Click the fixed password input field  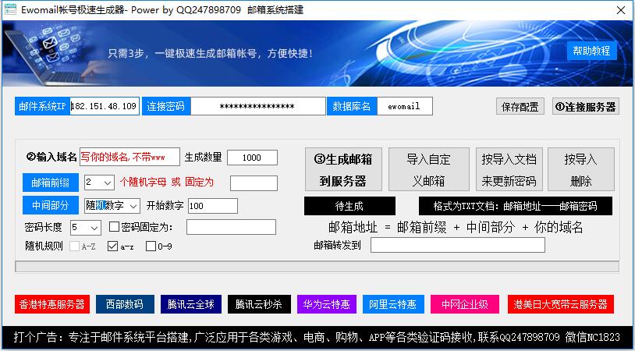231,227
